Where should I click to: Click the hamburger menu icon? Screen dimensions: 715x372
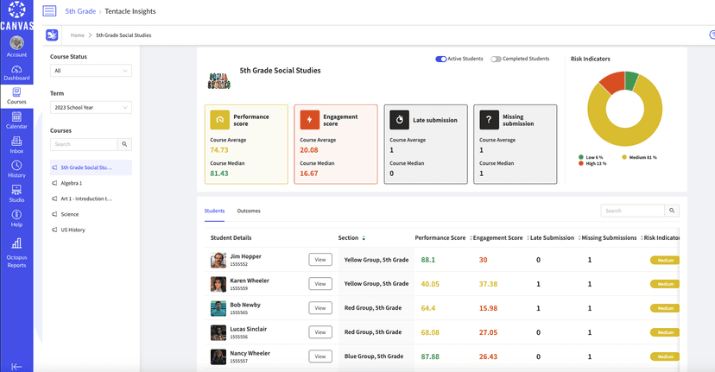(x=49, y=11)
